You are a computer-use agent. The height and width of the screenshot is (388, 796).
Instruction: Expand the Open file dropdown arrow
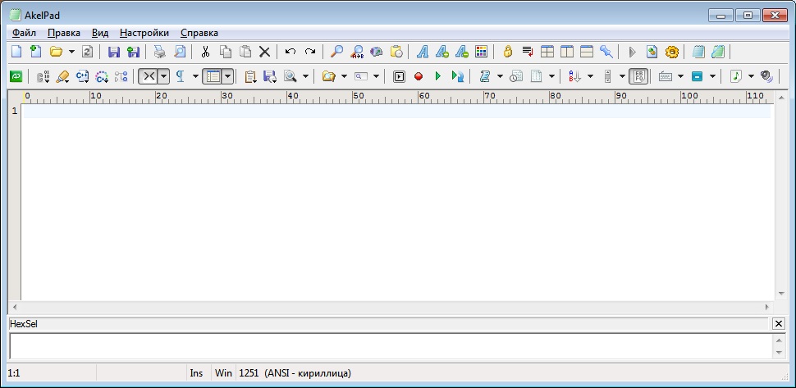pos(71,52)
